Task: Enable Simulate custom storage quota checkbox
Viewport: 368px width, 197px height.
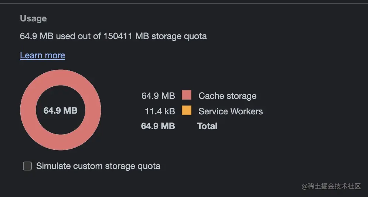Action: 27,166
